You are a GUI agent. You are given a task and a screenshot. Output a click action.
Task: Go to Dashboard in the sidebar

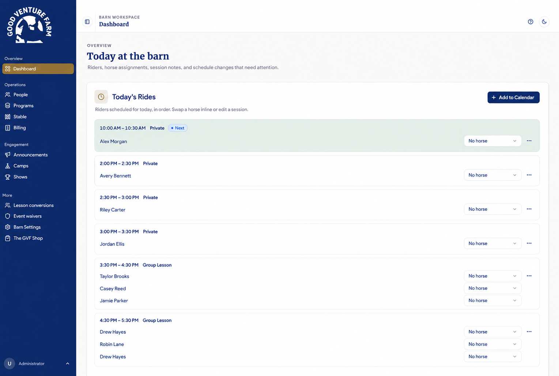click(38, 69)
